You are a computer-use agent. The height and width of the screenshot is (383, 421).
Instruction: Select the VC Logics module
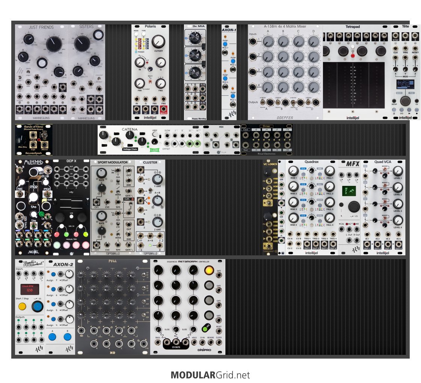point(270,207)
